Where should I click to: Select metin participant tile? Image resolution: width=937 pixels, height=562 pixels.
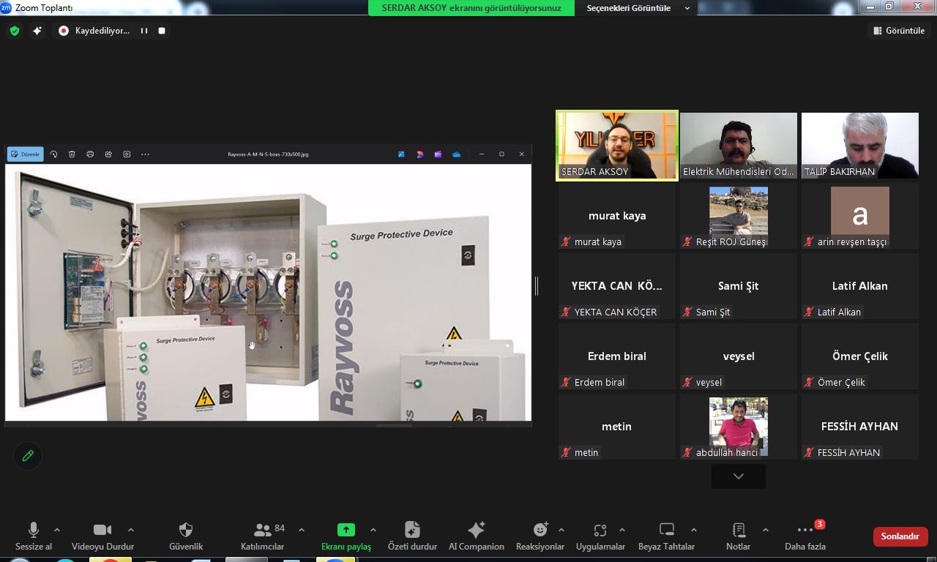click(x=617, y=427)
